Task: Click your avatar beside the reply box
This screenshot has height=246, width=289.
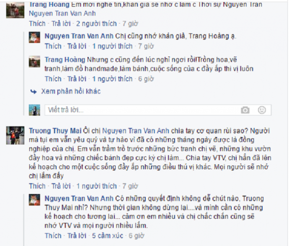Action: [x=34, y=110]
